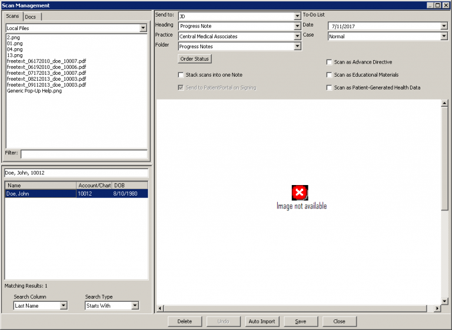Select file freetext_06172010_doe_10007.pdf
This screenshot has width=452, height=330.
(46, 61)
